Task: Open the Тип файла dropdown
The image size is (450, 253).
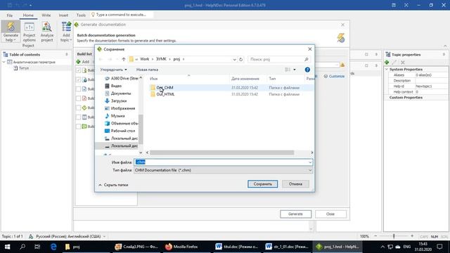Action: coord(224,170)
